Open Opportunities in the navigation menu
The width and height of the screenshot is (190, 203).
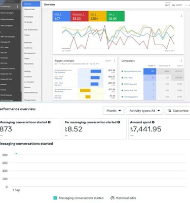pos(29,9)
